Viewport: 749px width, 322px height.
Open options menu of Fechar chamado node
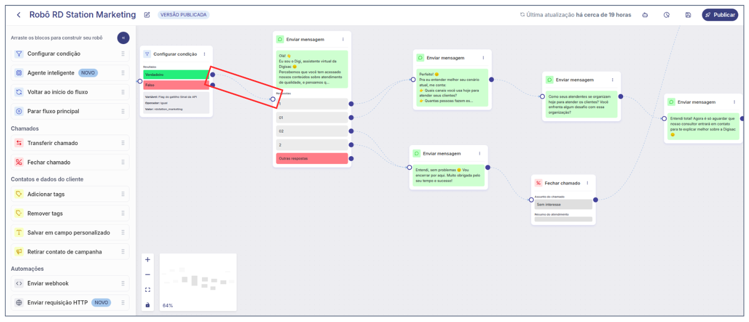[x=587, y=183]
